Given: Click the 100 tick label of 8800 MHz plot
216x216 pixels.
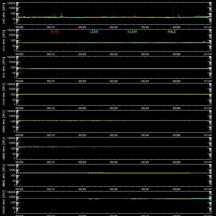Looking at the screenshot, I should coord(13,175).
